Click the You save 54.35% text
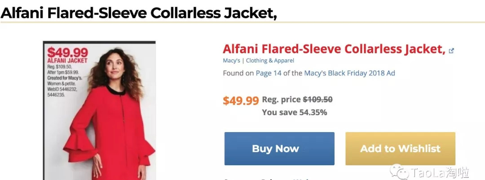The image size is (485, 180). [x=294, y=112]
